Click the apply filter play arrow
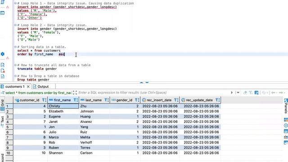 pyautogui.click(x=232, y=93)
